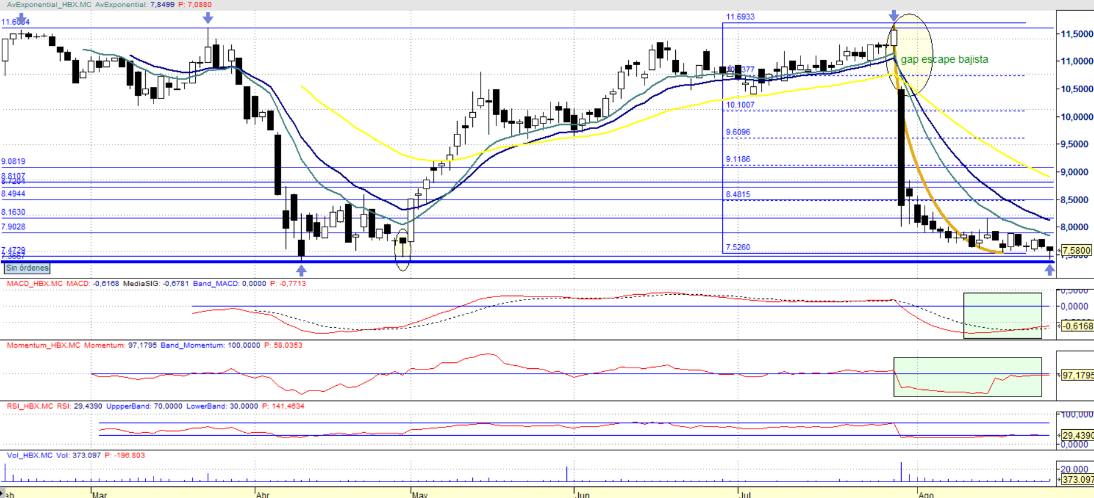
Task: Select the small ellipse around the May low candle
Action: coord(403,250)
